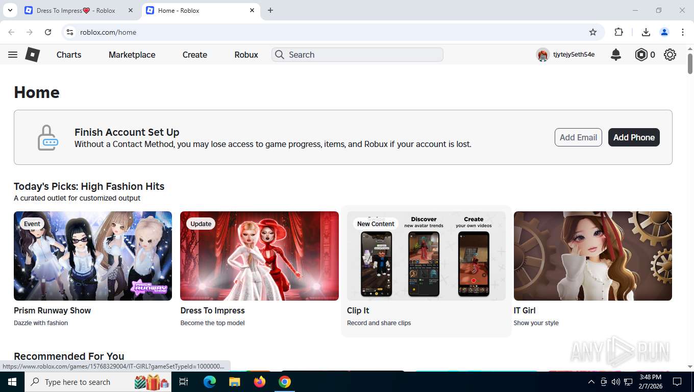View site information icon in address bar
Viewport: 694px width, 392px height.
(70, 32)
